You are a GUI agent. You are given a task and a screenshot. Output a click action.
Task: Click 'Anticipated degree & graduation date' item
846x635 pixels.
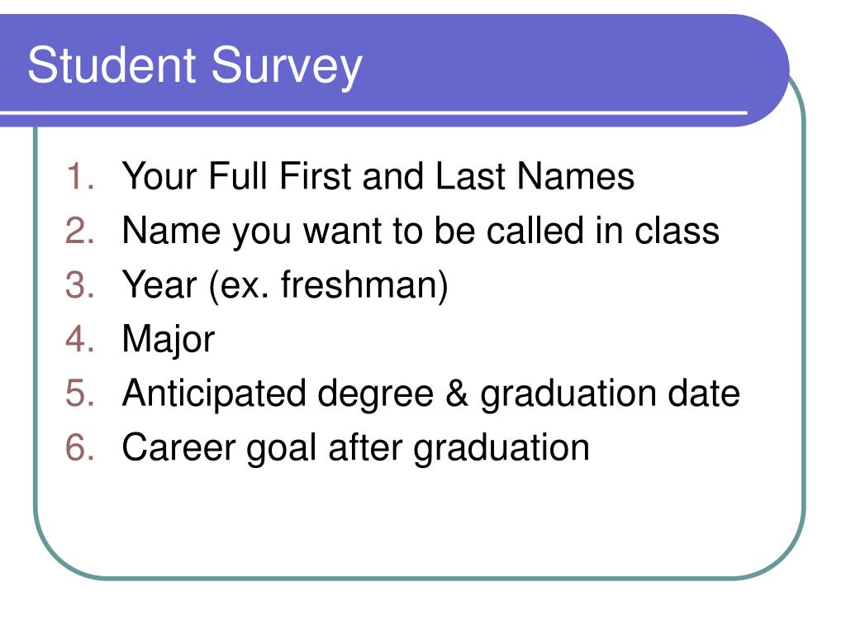[431, 394]
